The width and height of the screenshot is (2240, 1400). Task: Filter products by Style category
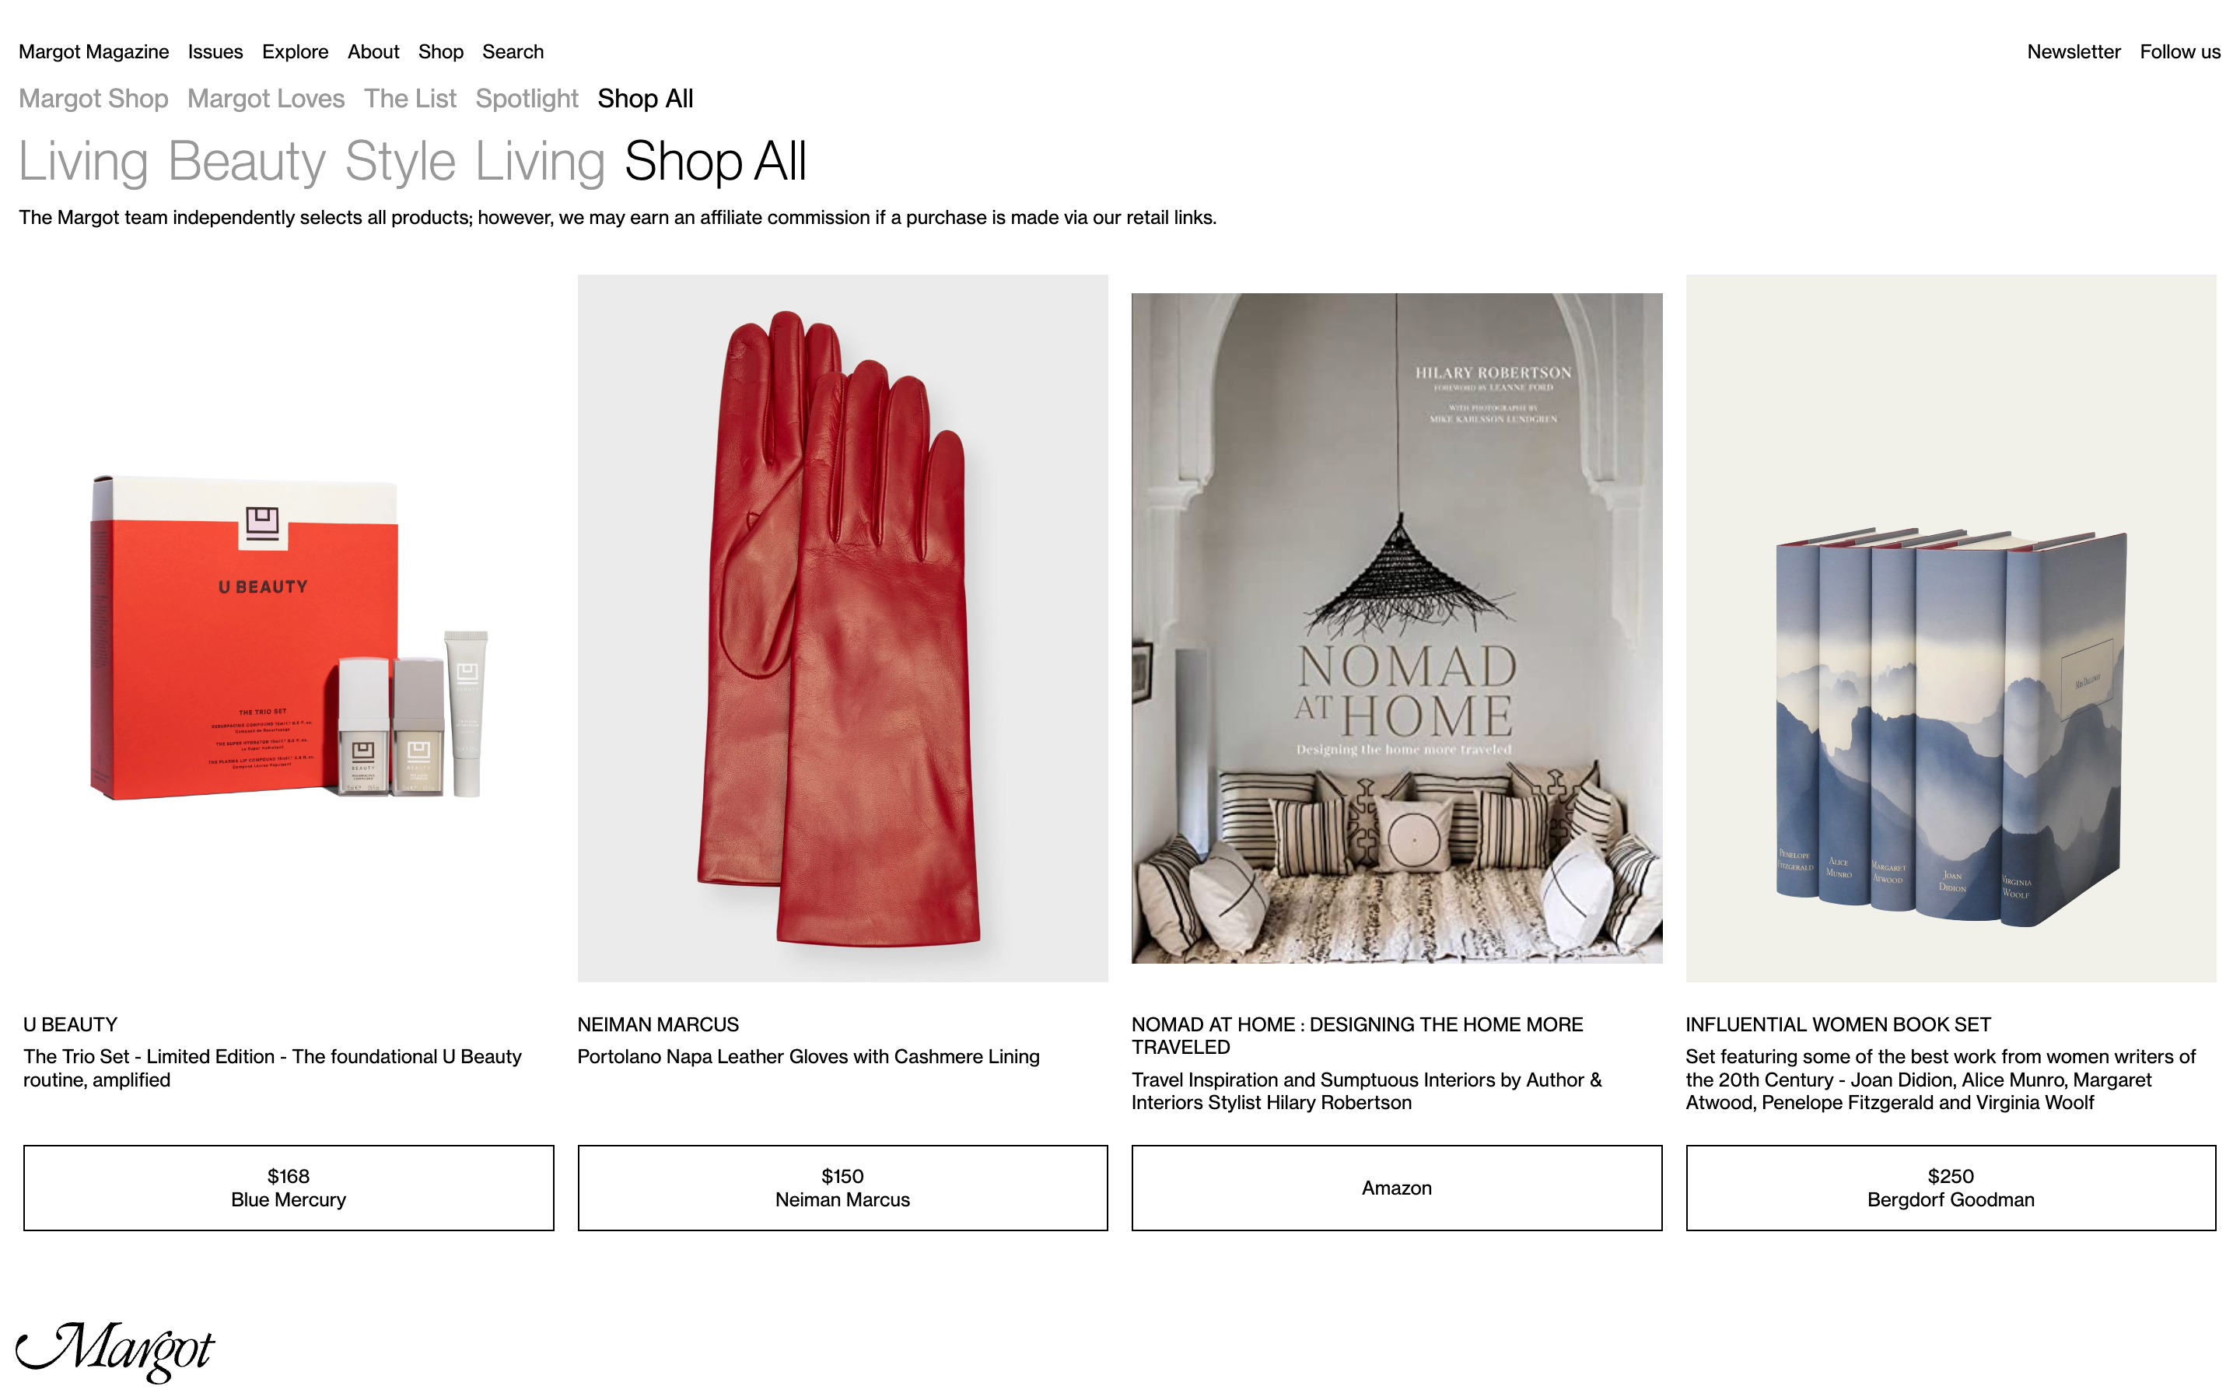click(x=400, y=161)
